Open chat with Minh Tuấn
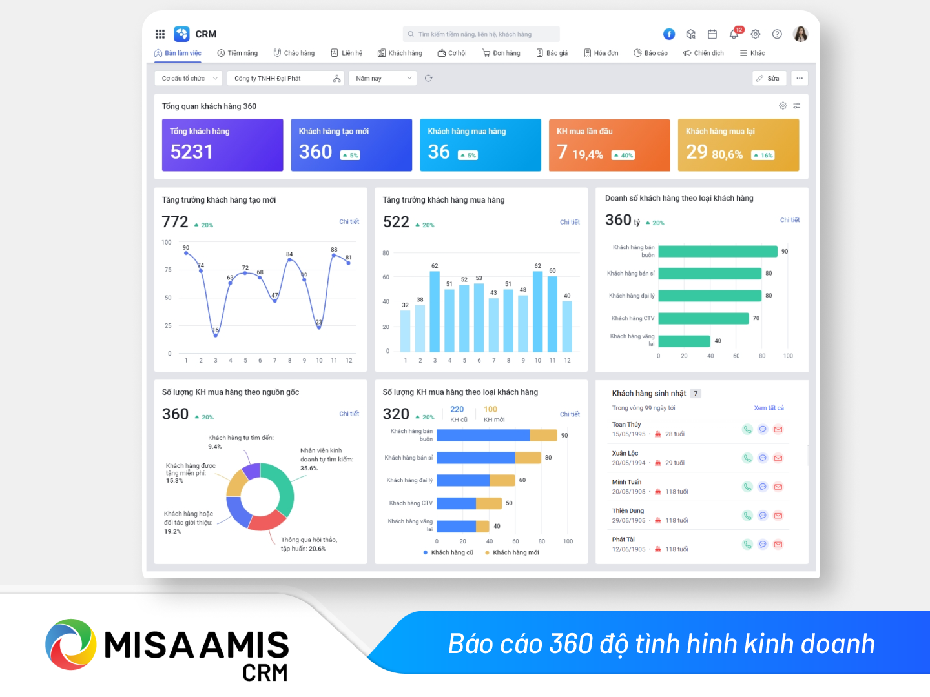 763,487
